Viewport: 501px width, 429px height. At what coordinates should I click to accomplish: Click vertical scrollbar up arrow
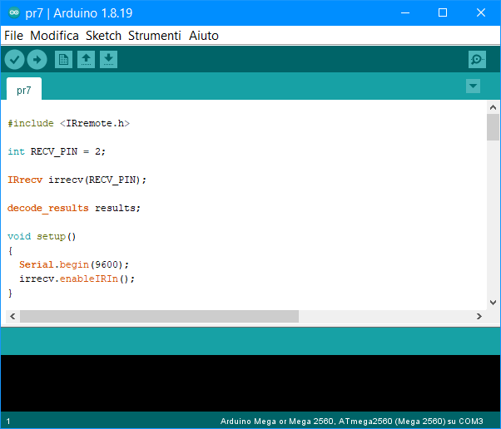click(493, 107)
